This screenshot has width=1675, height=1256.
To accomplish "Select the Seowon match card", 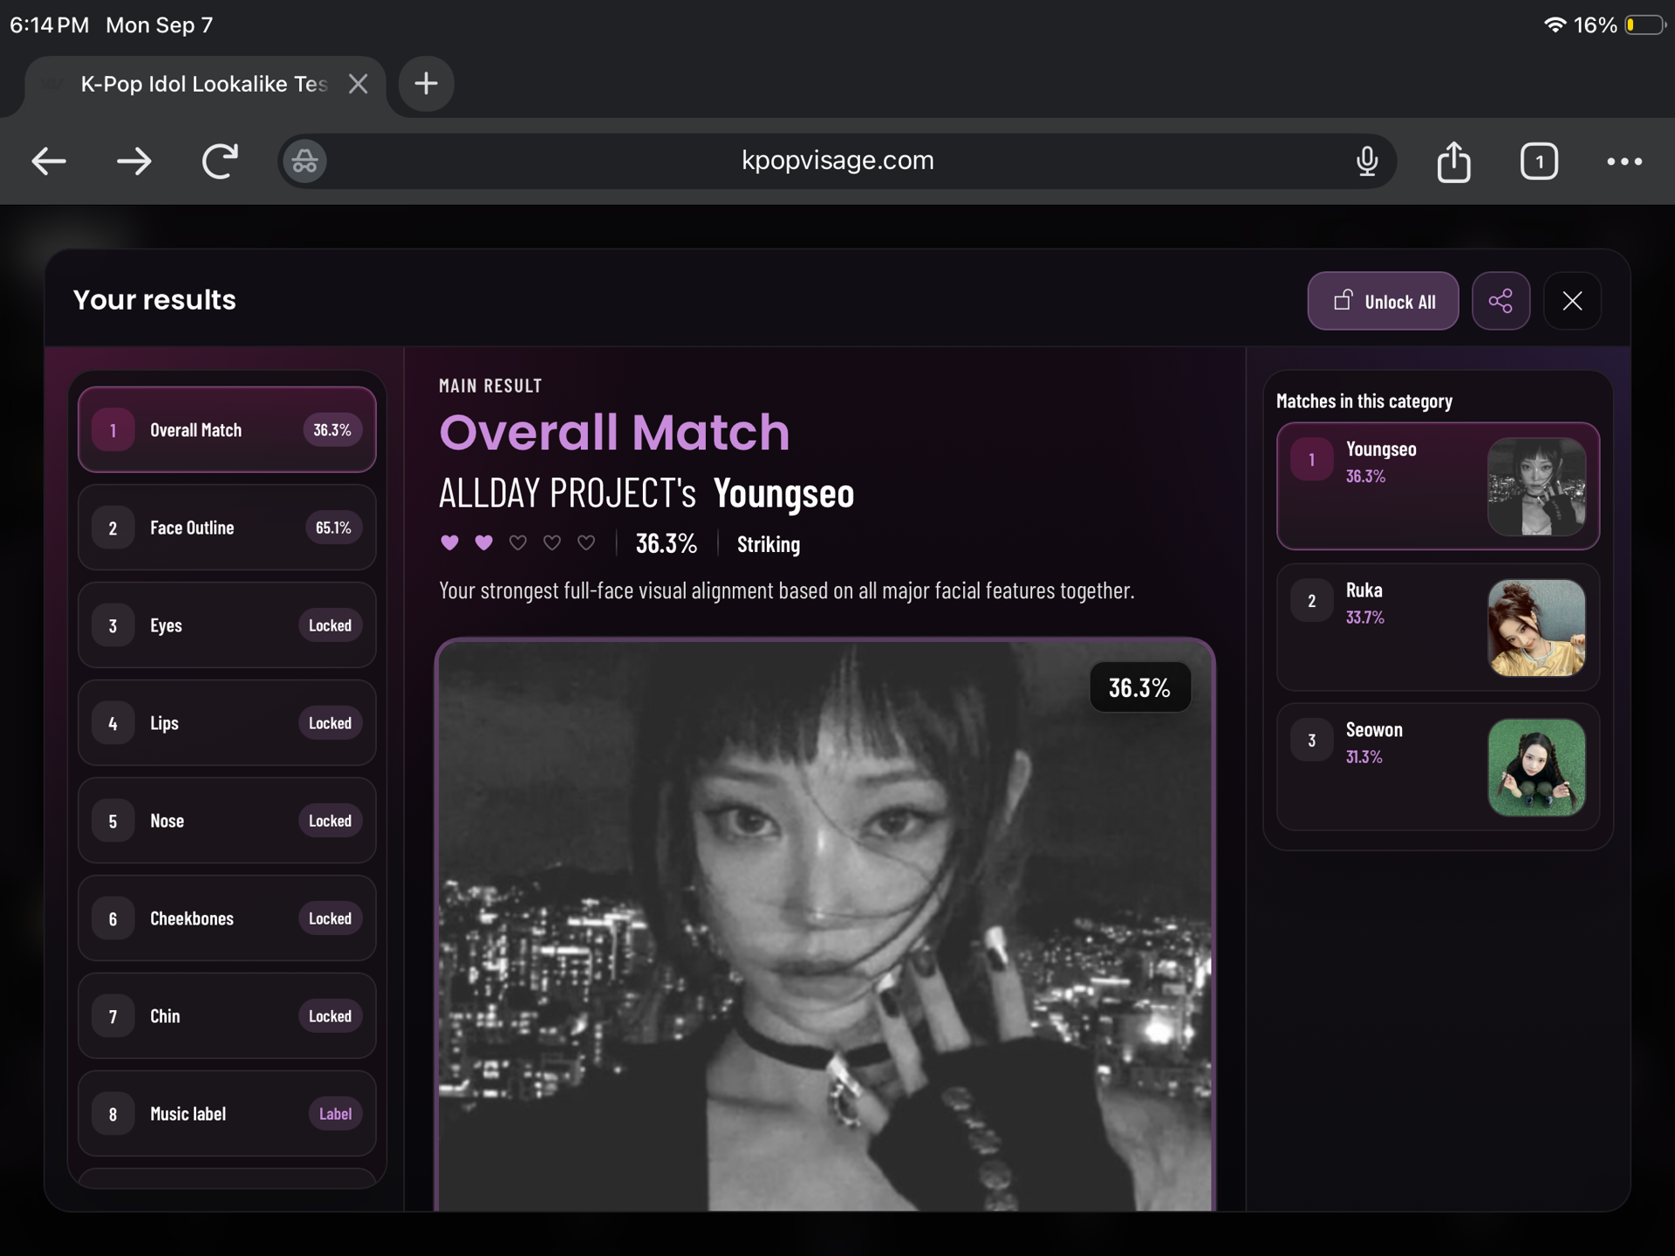I will pyautogui.click(x=1438, y=767).
